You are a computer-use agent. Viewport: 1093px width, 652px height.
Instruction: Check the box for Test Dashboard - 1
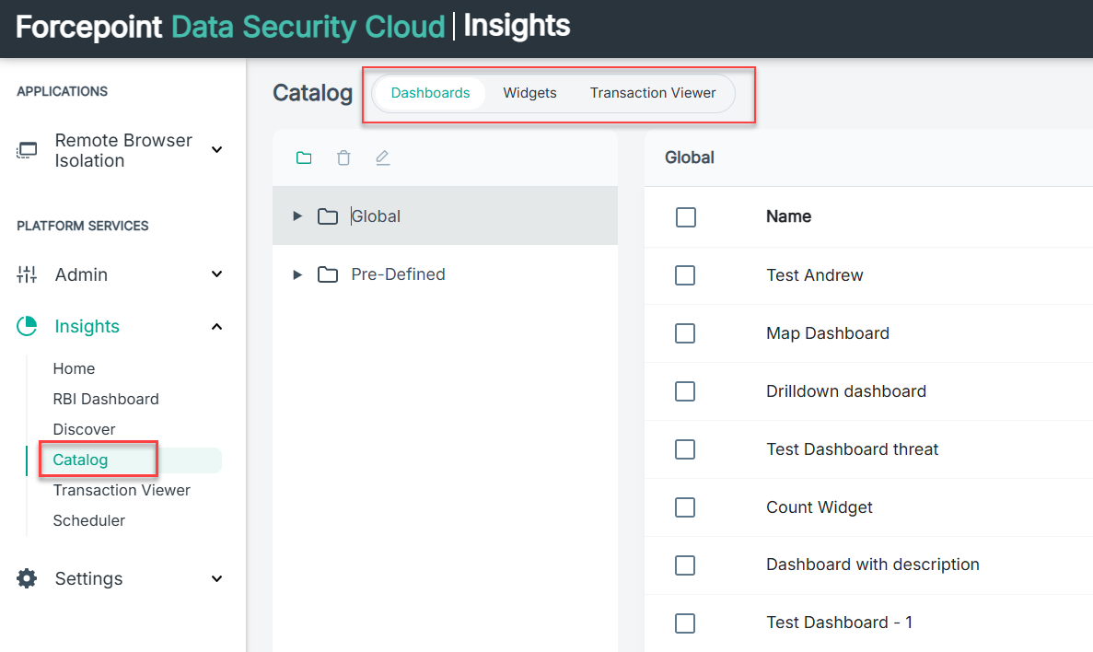coord(685,623)
